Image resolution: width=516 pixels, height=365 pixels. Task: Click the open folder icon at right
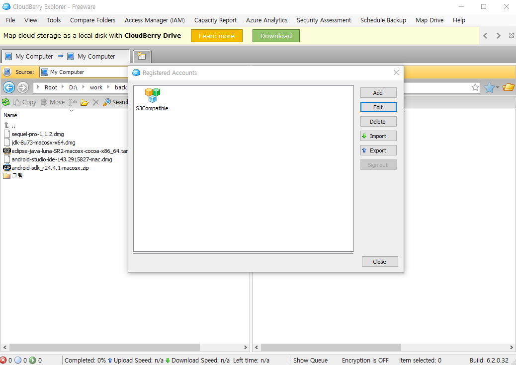pyautogui.click(x=509, y=87)
